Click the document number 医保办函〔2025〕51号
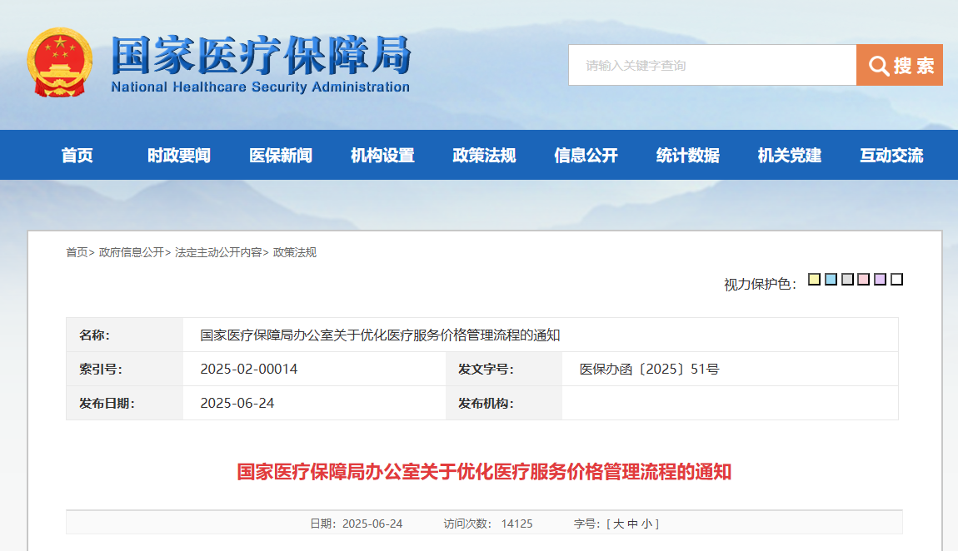Screen dimensions: 958x551 pyautogui.click(x=649, y=370)
